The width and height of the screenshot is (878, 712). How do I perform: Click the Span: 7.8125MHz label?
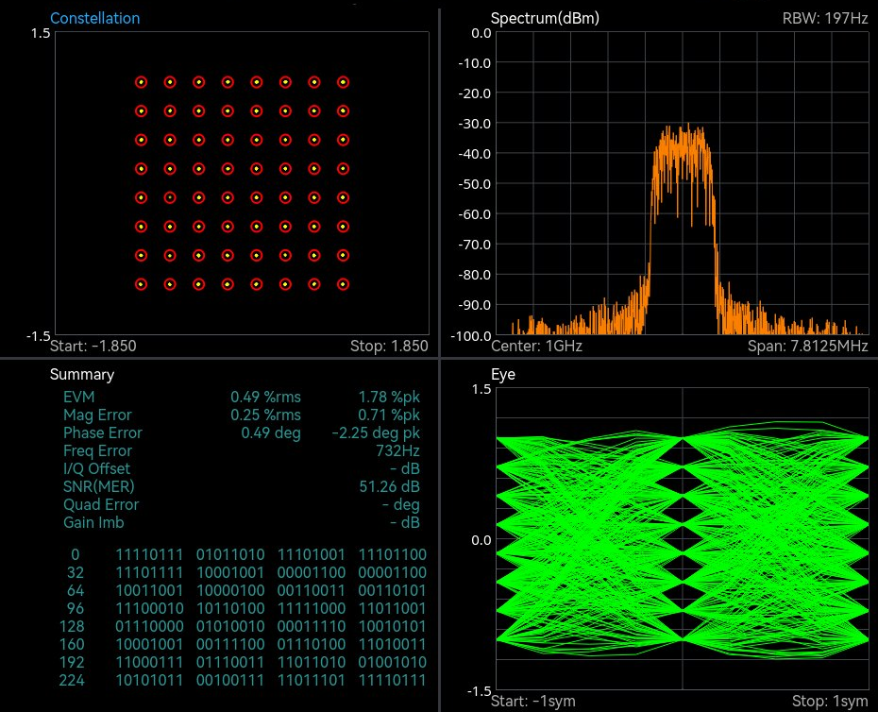(807, 346)
